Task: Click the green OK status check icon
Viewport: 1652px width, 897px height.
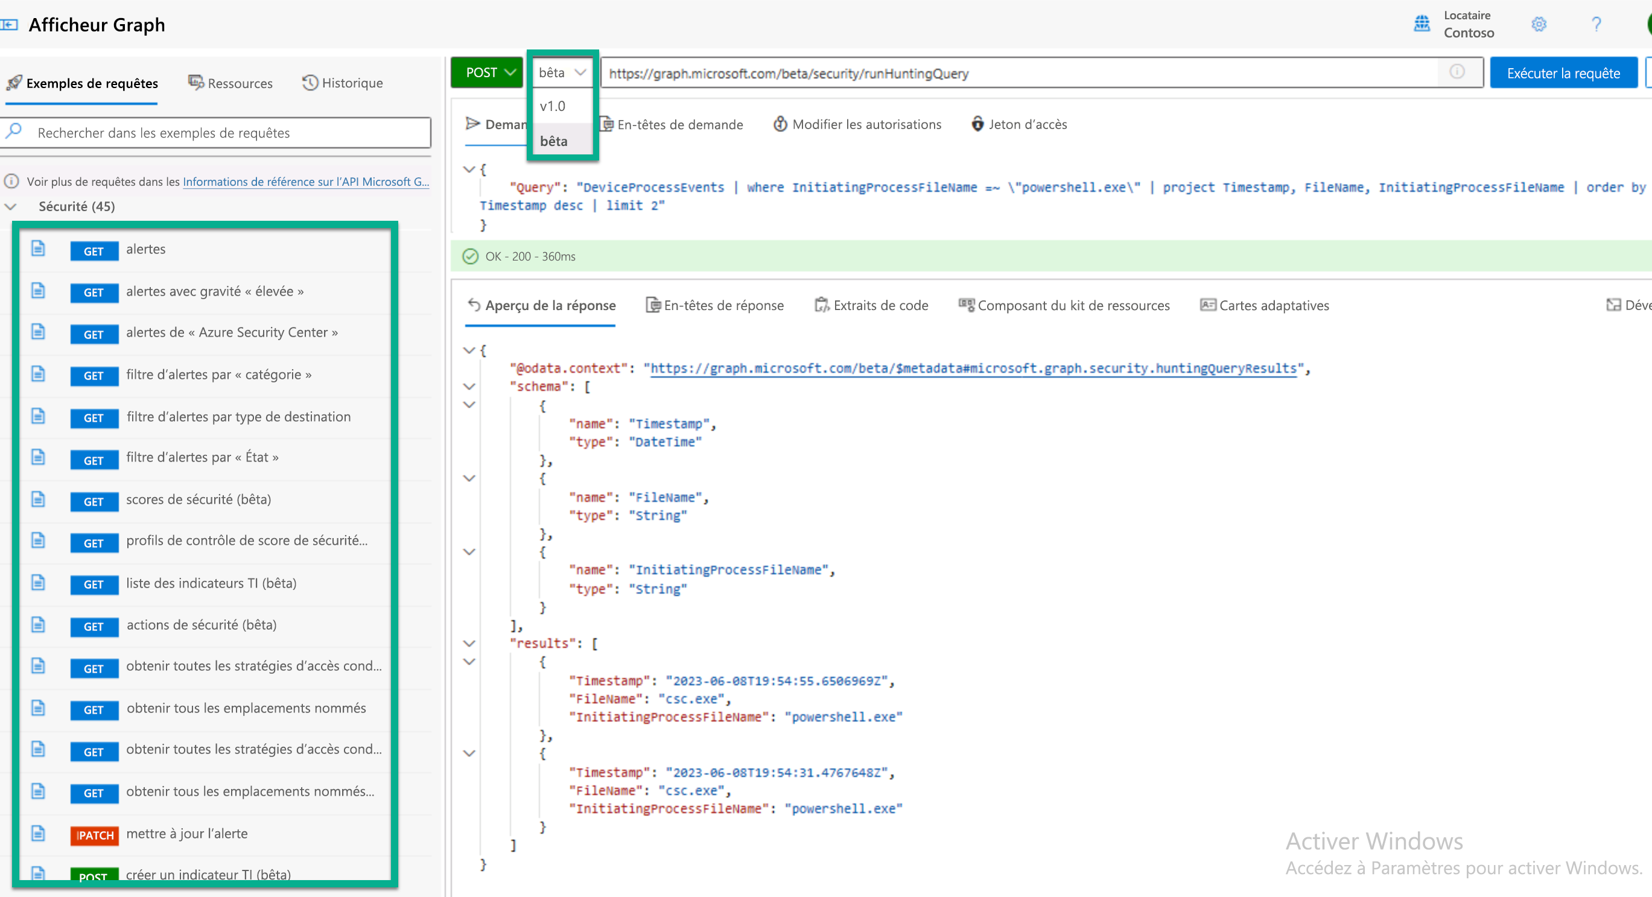Action: (x=470, y=256)
